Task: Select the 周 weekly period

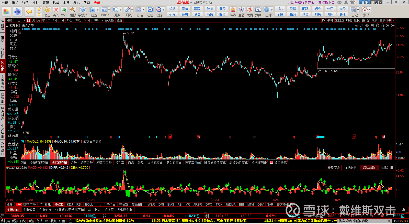Action: [34, 20]
